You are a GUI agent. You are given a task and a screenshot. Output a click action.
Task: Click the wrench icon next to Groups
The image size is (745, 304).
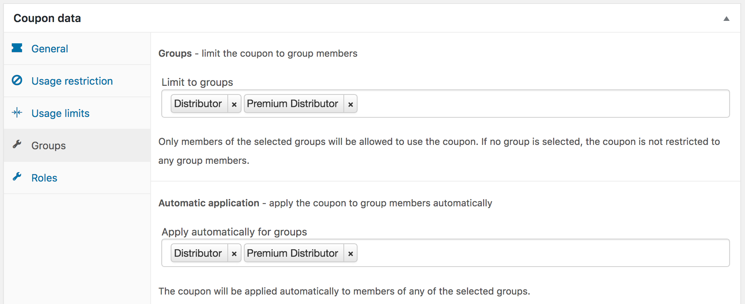click(17, 145)
